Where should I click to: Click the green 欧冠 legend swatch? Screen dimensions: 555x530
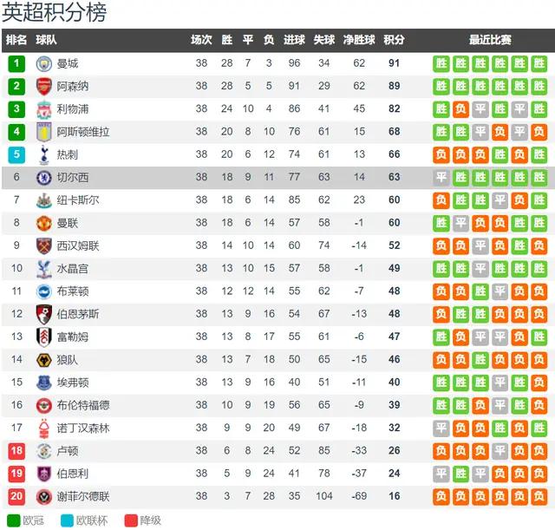tap(14, 520)
